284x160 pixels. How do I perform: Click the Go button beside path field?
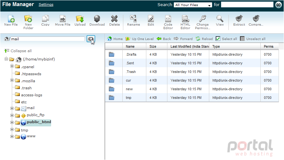click(x=91, y=39)
